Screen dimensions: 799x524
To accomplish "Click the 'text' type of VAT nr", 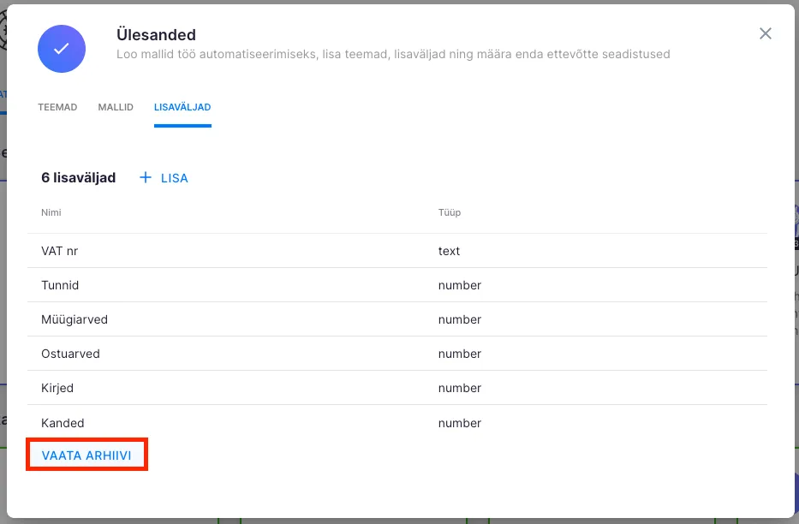I will (449, 251).
